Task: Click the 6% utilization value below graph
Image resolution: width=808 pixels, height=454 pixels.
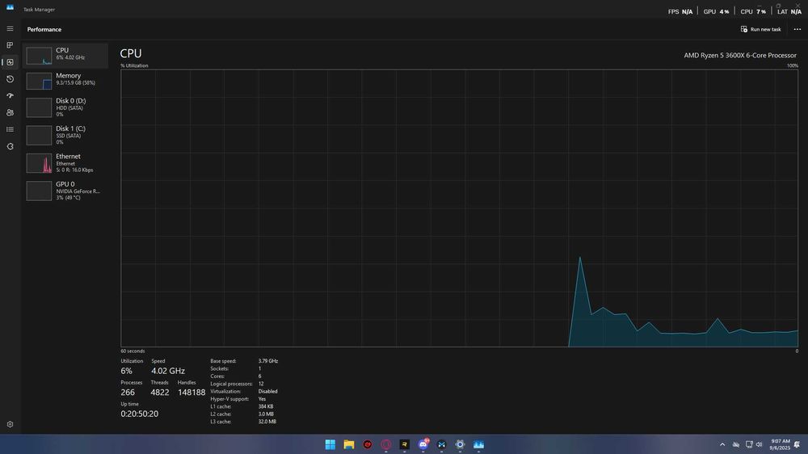Action: (126, 371)
